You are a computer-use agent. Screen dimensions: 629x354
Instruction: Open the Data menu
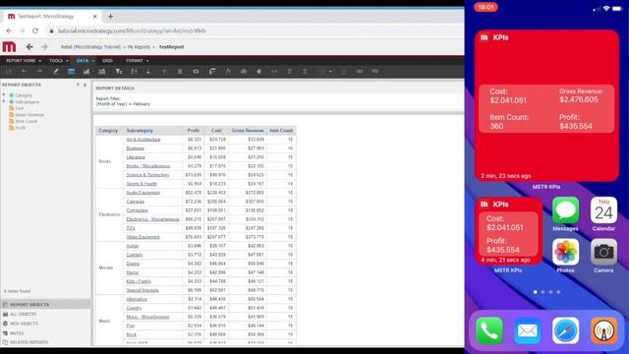click(86, 61)
